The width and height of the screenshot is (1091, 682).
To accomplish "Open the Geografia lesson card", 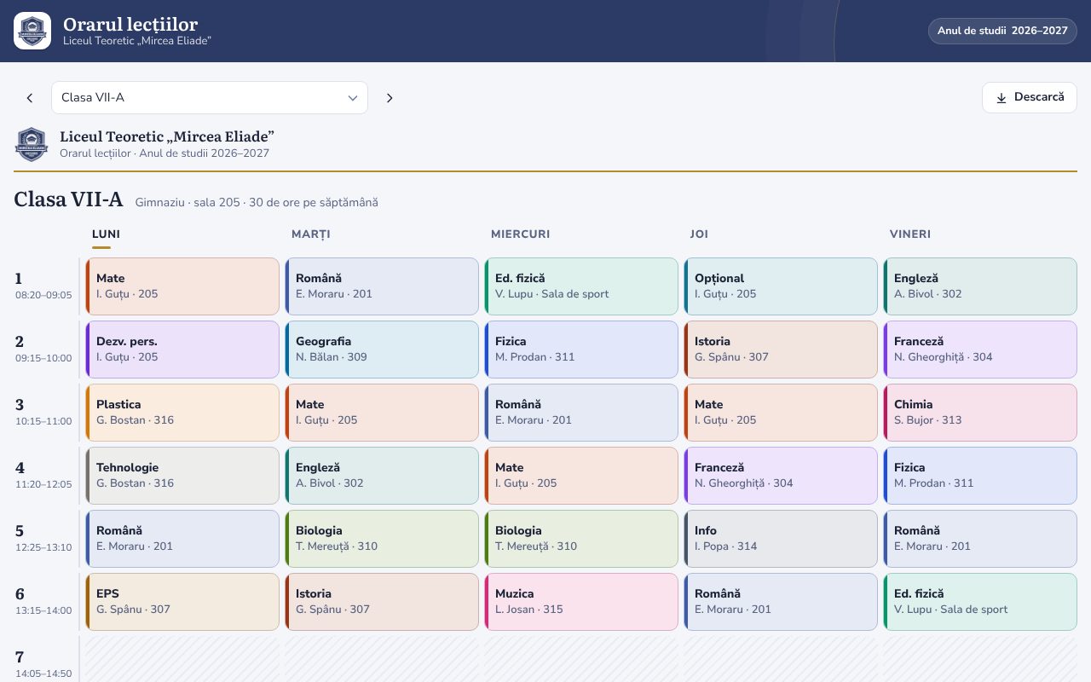I will [x=382, y=350].
